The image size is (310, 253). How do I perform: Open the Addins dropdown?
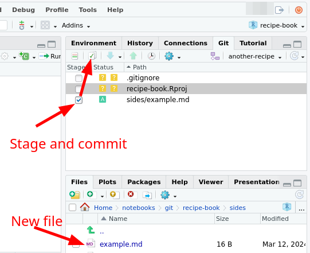[76, 26]
